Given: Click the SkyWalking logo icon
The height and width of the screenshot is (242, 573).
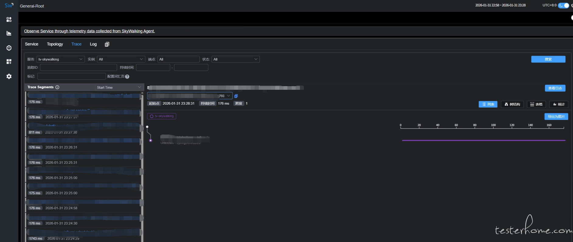Looking at the screenshot, I should pyautogui.click(x=9, y=5).
